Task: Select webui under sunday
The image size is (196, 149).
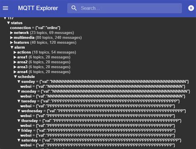Action: click(26, 87)
